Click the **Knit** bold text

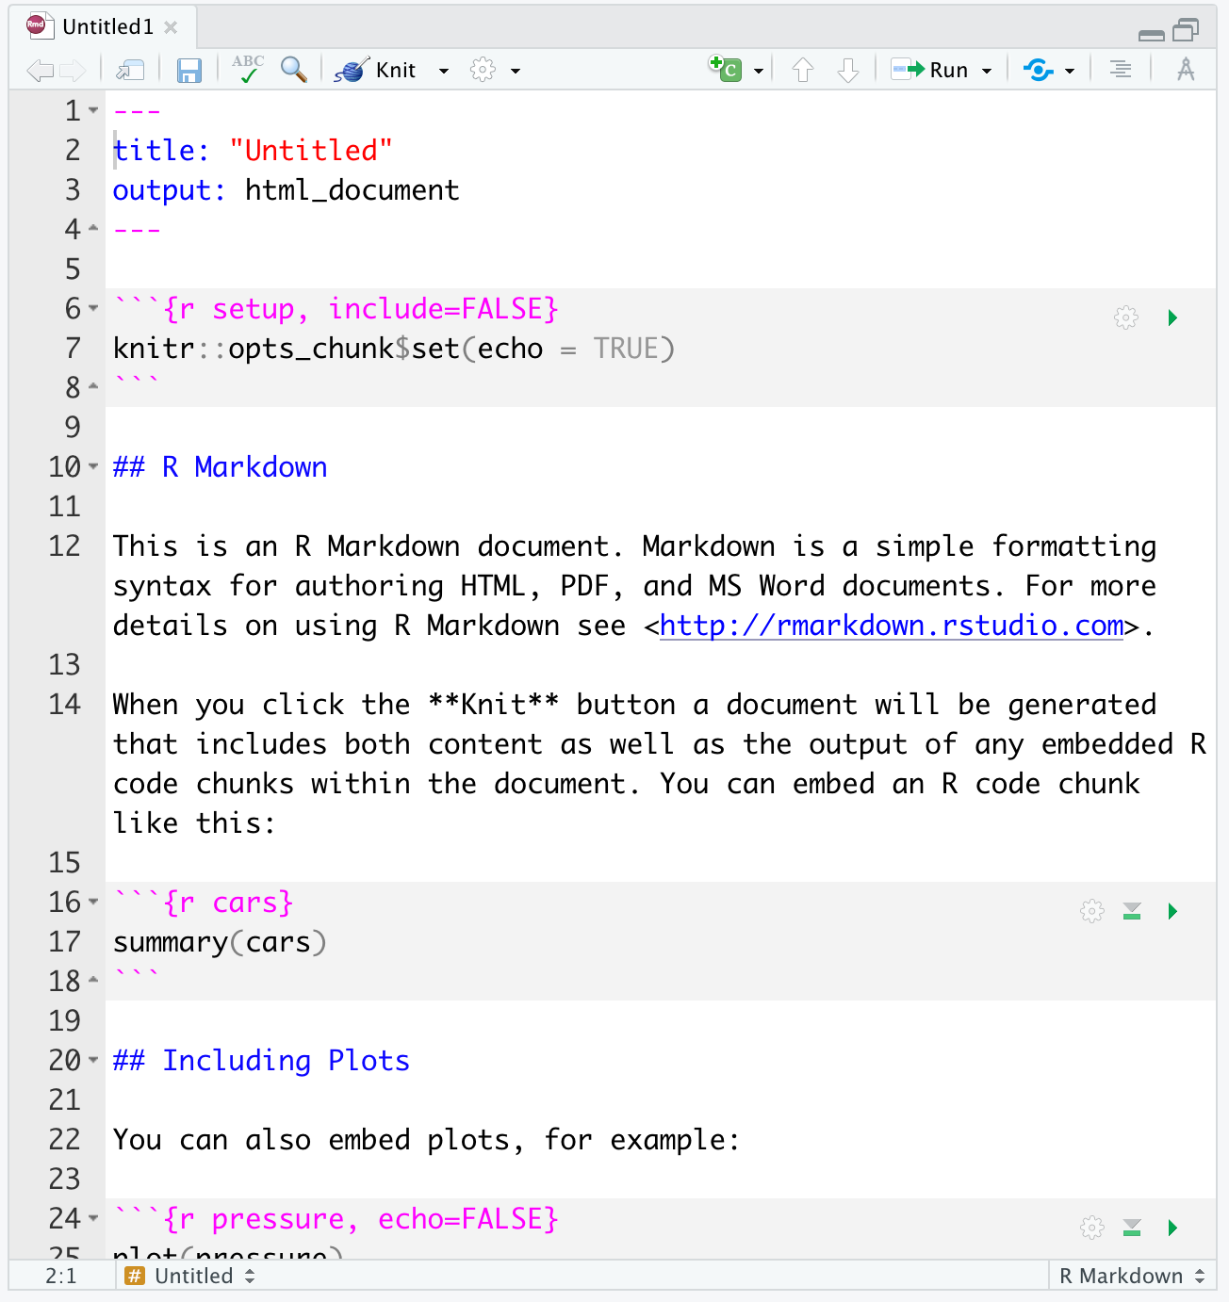tap(493, 705)
